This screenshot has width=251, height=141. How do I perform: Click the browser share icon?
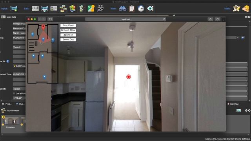210,19
